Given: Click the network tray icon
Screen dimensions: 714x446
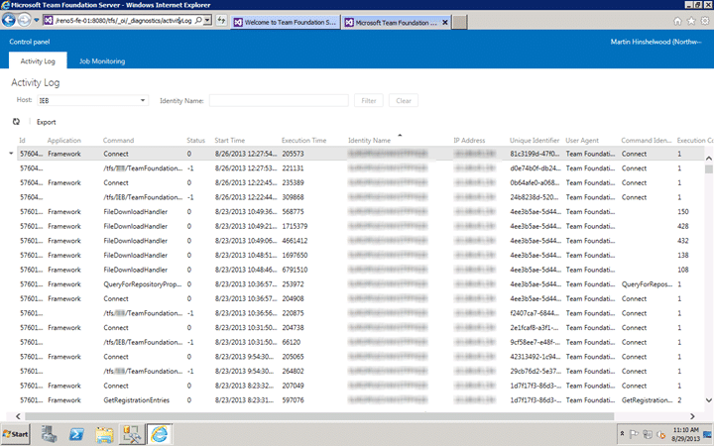Looking at the screenshot, I should (647, 435).
